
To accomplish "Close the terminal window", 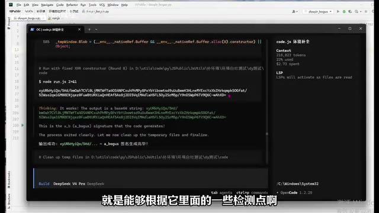I will (361, 28).
